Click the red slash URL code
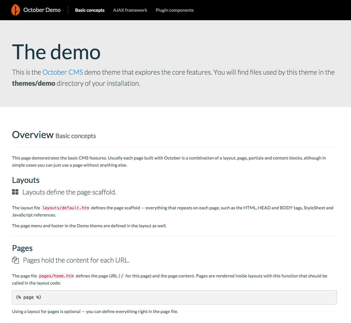The height and width of the screenshot is (323, 351). [x=122, y=276]
